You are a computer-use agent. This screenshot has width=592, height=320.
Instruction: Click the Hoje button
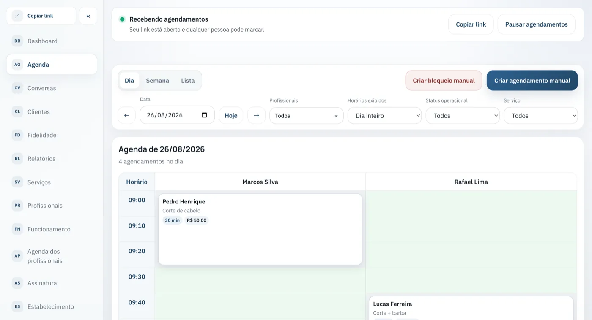pyautogui.click(x=231, y=115)
